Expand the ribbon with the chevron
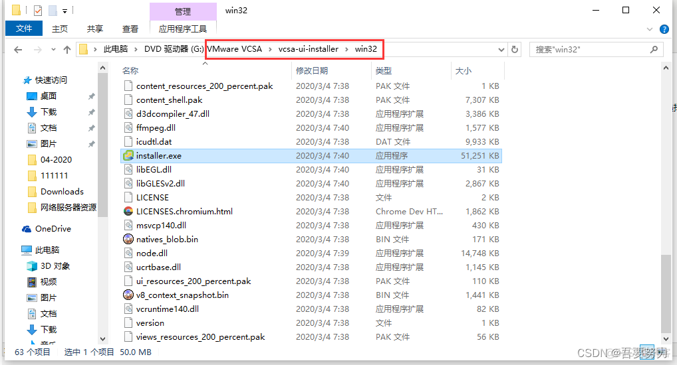677x365 pixels. (650, 29)
